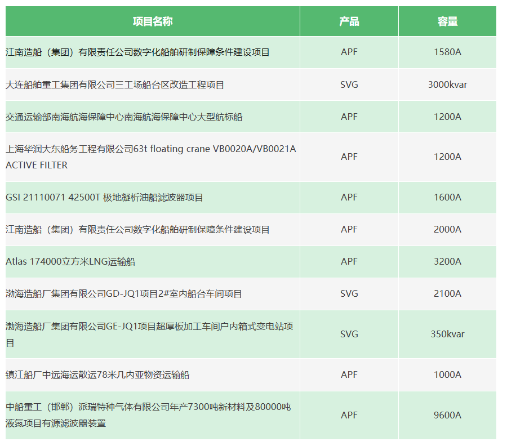Click SVG in the 350kvar row
Viewport: 507px width, 446px height.
pos(349,334)
